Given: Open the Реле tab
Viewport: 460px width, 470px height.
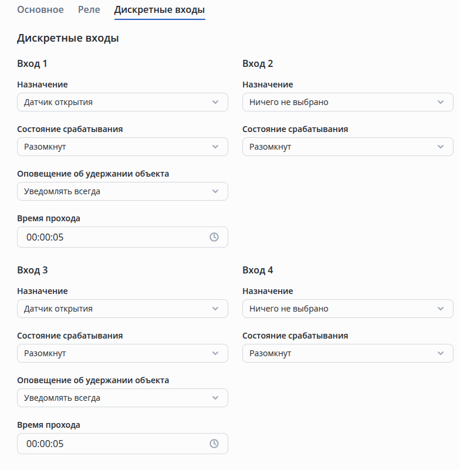Looking at the screenshot, I should (89, 10).
